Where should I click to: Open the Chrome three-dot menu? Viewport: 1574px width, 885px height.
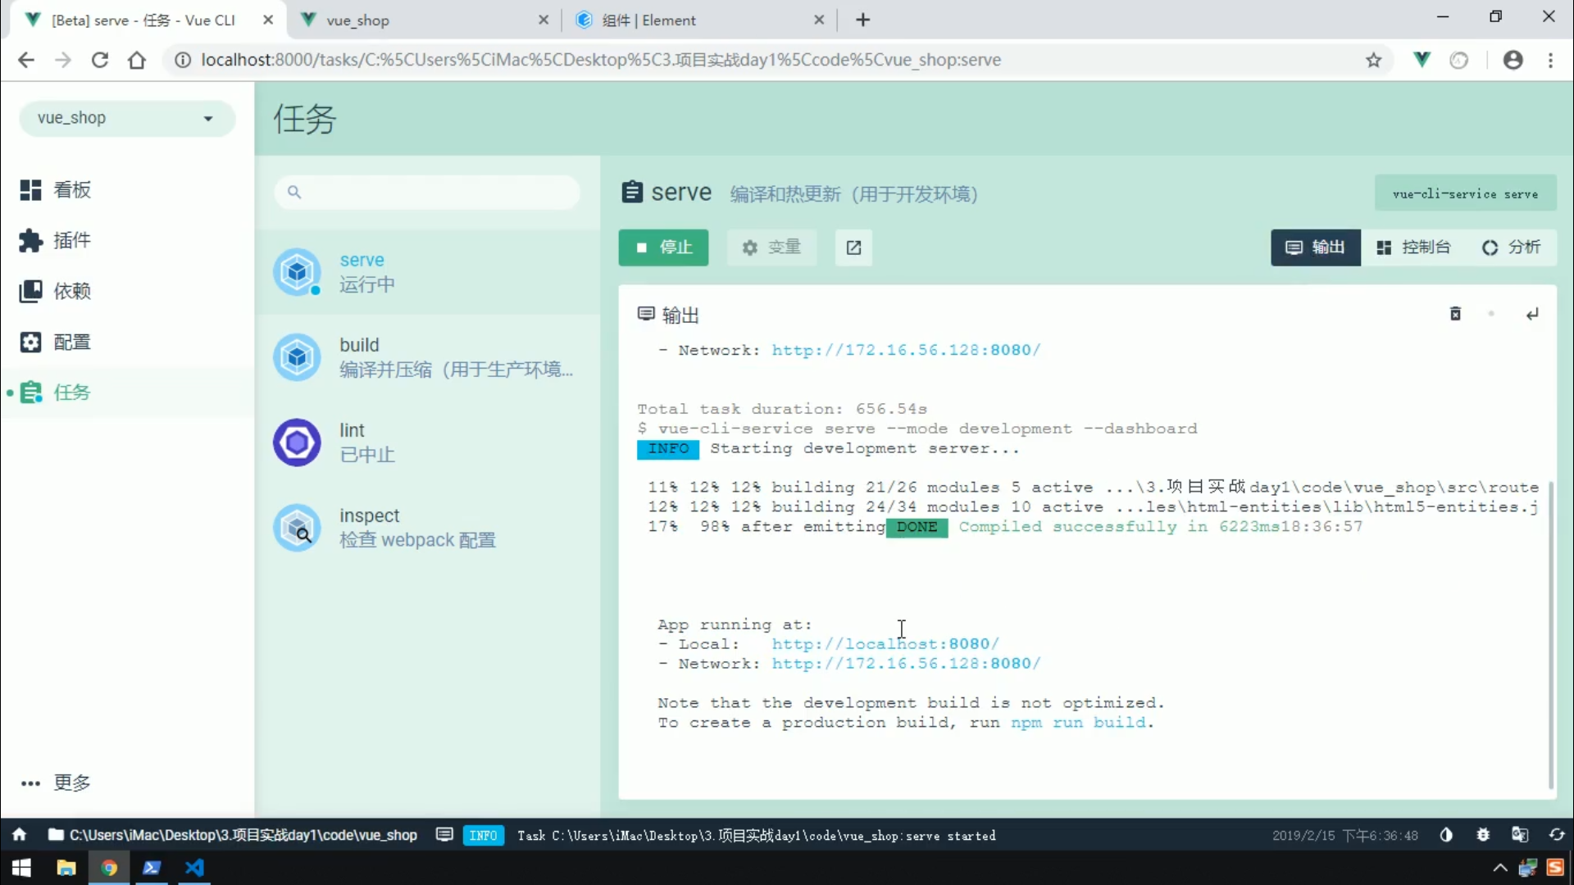[x=1550, y=60]
